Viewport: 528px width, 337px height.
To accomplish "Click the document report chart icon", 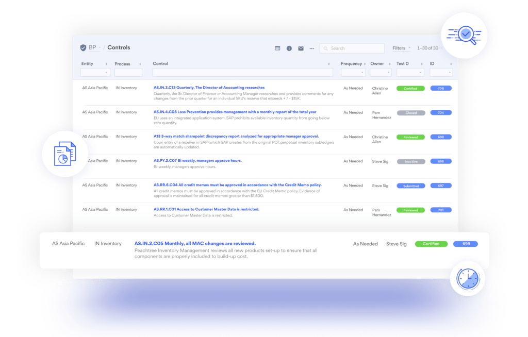I will pos(64,154).
